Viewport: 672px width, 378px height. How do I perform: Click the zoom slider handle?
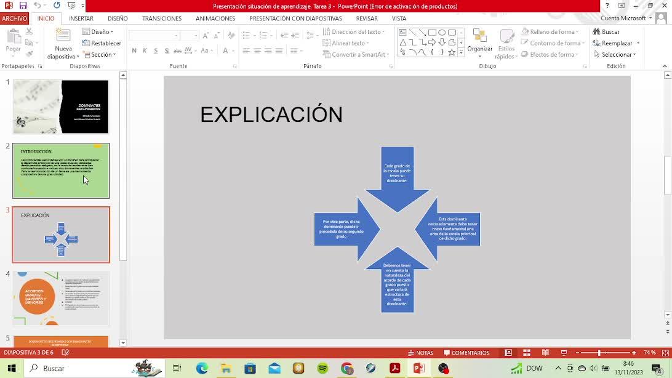coord(599,353)
